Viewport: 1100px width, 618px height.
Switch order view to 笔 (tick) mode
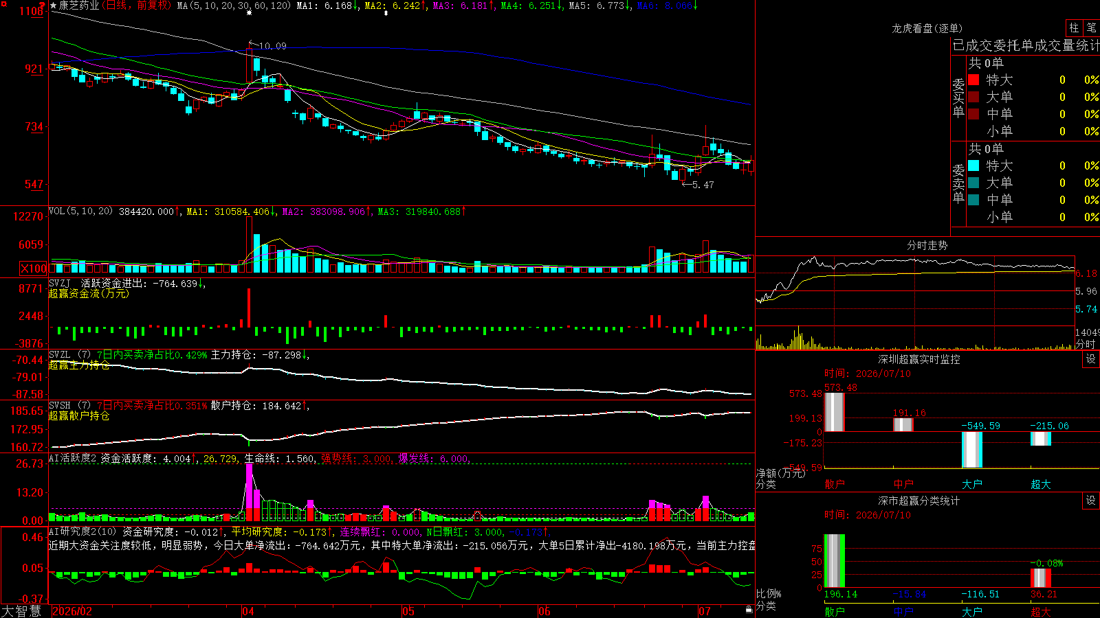pyautogui.click(x=1091, y=28)
